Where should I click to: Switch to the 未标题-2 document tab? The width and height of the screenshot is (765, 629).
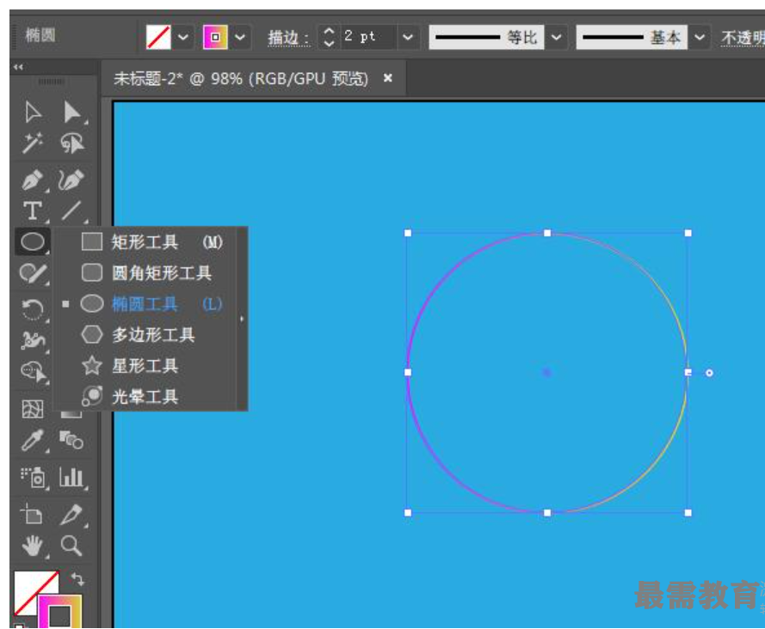(x=241, y=78)
